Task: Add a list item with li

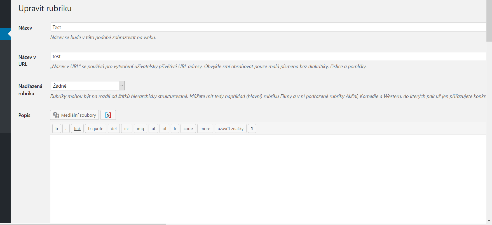Action: pyautogui.click(x=175, y=128)
